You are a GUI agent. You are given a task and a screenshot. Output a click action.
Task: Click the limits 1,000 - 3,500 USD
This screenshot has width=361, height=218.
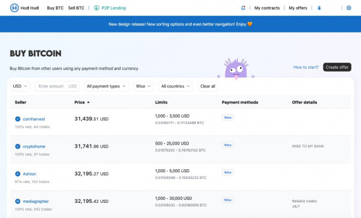(x=172, y=116)
